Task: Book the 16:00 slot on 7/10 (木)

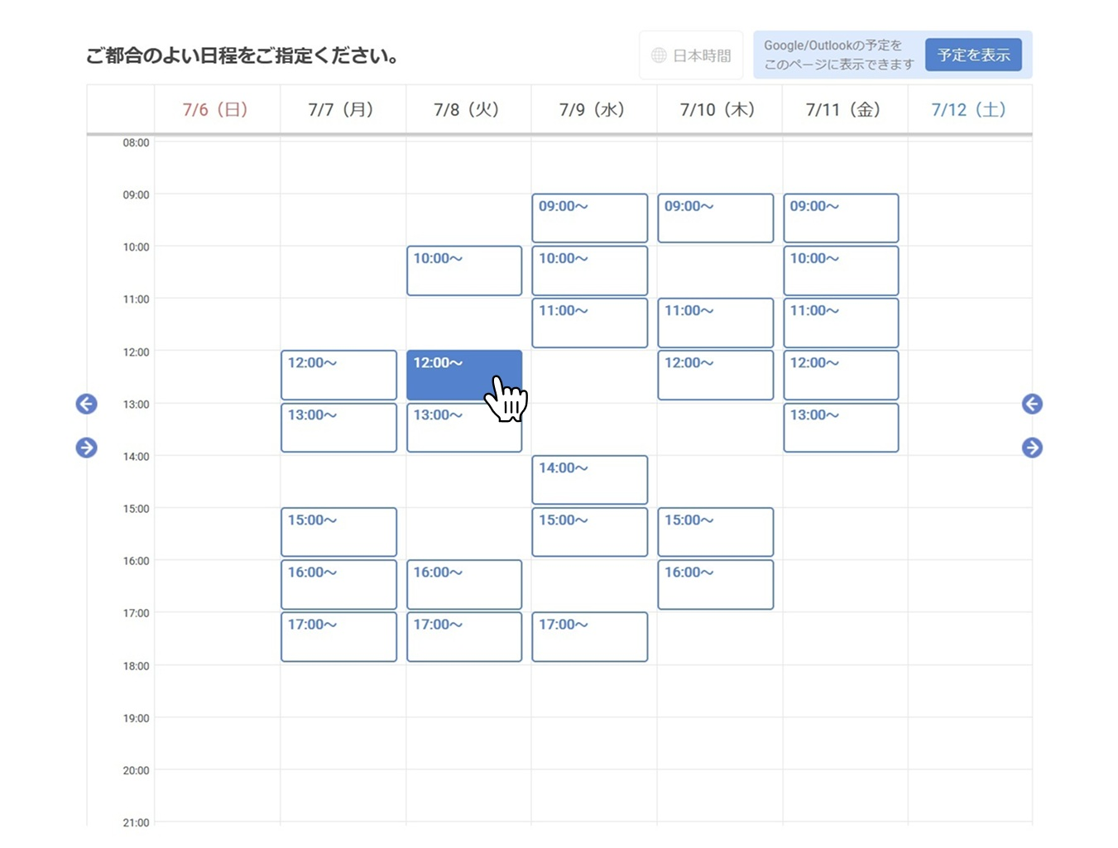Action: tap(715, 584)
